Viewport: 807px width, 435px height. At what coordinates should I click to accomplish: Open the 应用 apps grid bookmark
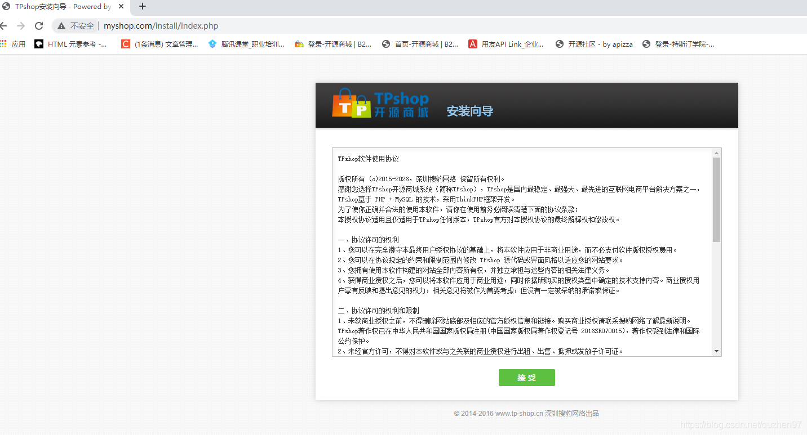point(13,44)
